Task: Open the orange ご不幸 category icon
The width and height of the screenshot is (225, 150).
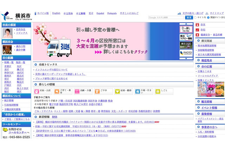Action: click(x=97, y=92)
